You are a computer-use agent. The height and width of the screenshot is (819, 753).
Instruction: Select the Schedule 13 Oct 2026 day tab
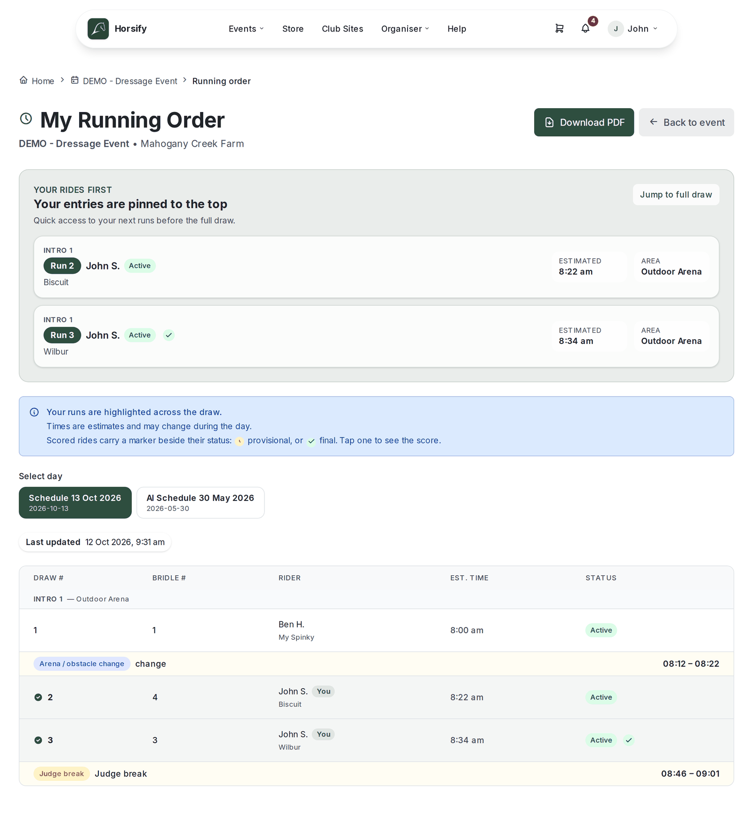click(75, 502)
